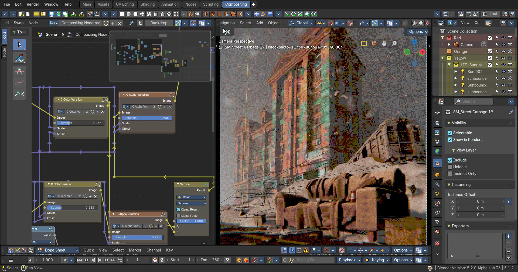The height and width of the screenshot is (272, 518).
Task: Select the Select Box tool
Action: pos(19,44)
